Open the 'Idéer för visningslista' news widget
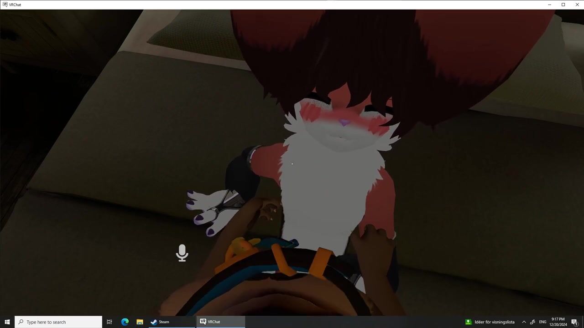 pyautogui.click(x=490, y=322)
